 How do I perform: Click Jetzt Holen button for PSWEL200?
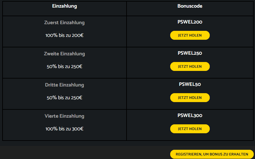click(190, 35)
